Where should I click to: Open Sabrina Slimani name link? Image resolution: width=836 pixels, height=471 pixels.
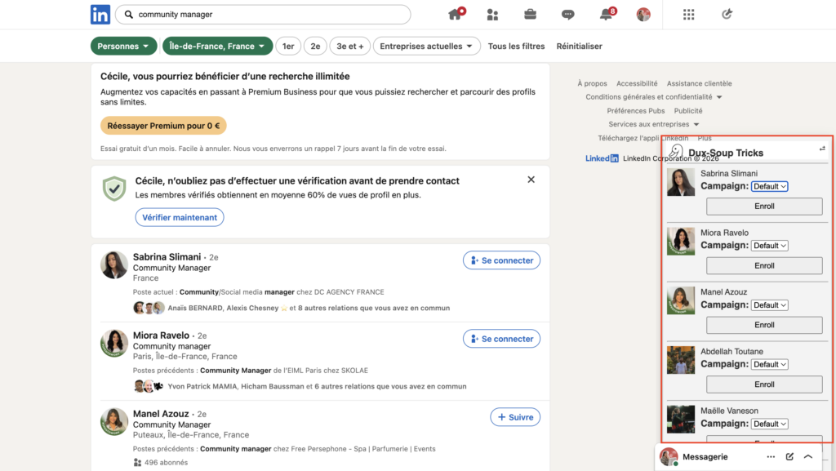pos(167,257)
